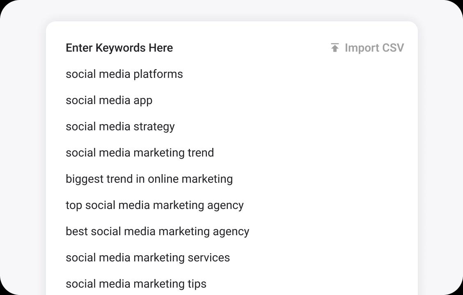Viewport: 463px width, 295px height.
Task: Click 'top social media marketing agency' keyword
Action: (x=154, y=205)
